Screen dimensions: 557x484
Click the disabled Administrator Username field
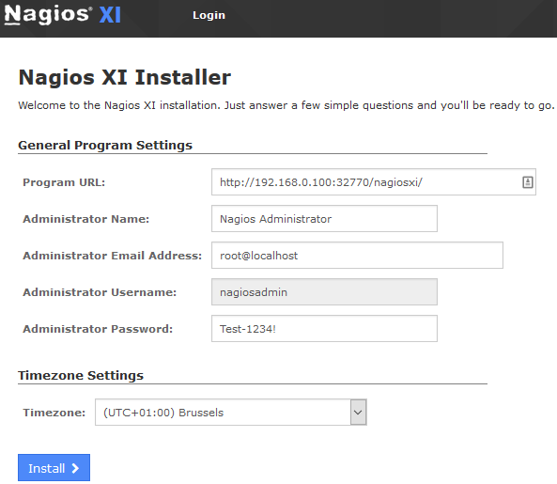click(x=324, y=292)
